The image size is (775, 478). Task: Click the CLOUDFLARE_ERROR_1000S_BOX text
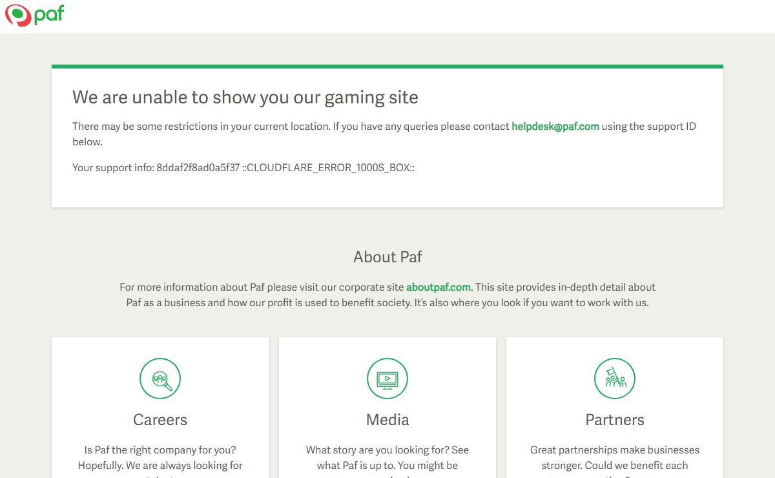(x=328, y=168)
